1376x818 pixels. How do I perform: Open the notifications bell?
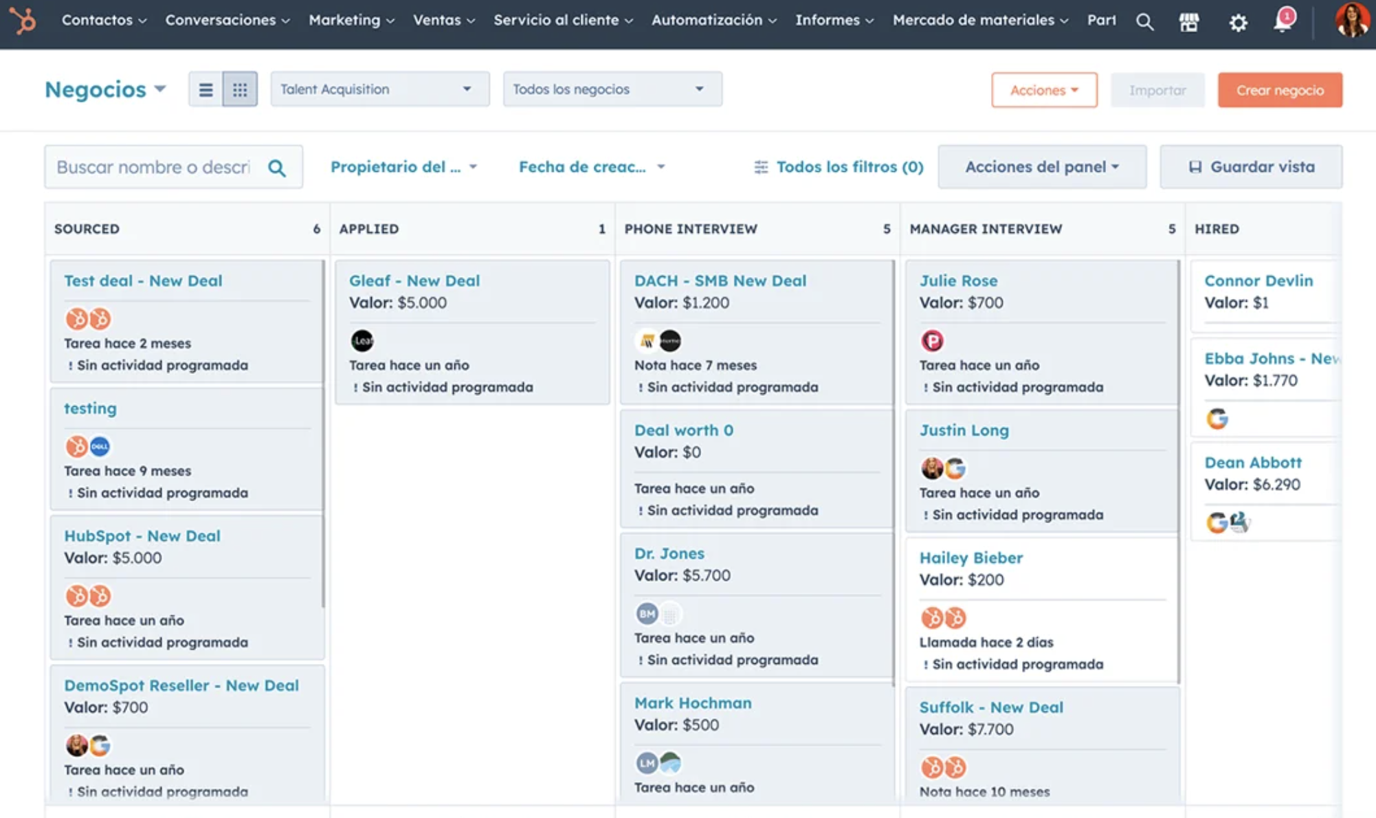click(x=1283, y=21)
